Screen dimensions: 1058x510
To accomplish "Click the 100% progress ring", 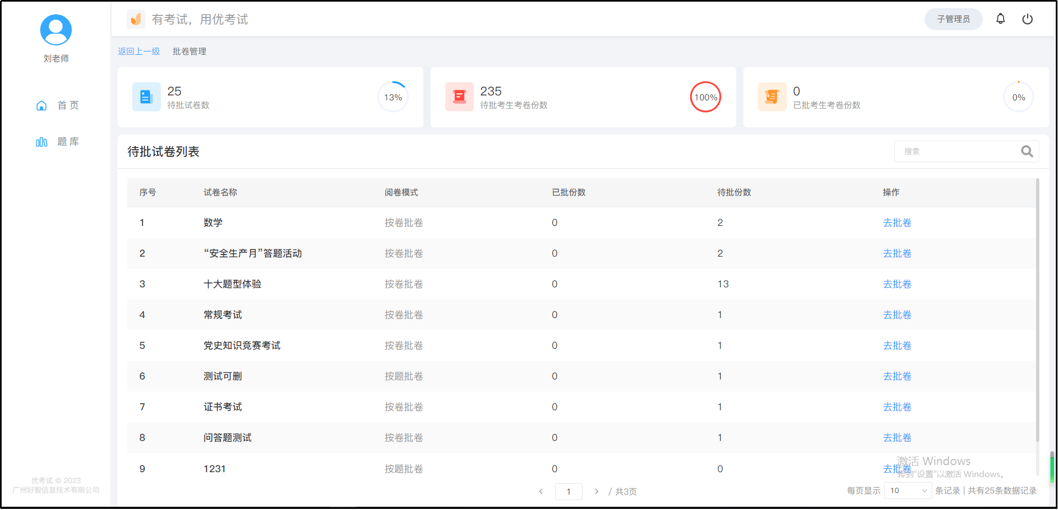I will tap(705, 97).
